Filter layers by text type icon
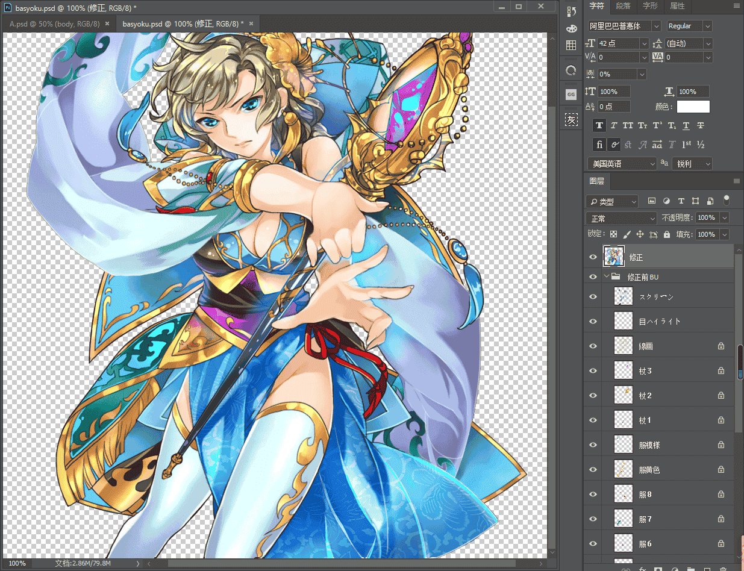The height and width of the screenshot is (571, 744). pyautogui.click(x=681, y=201)
